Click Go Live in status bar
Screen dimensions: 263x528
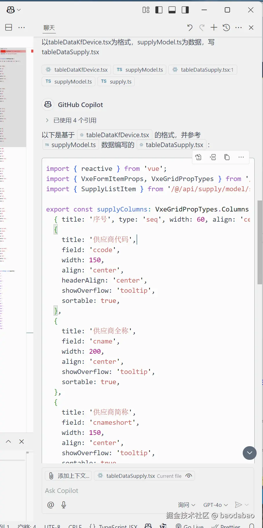(x=190, y=526)
